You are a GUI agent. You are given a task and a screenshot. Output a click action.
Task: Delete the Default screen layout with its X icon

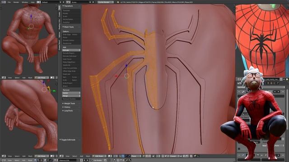pos(63,2)
